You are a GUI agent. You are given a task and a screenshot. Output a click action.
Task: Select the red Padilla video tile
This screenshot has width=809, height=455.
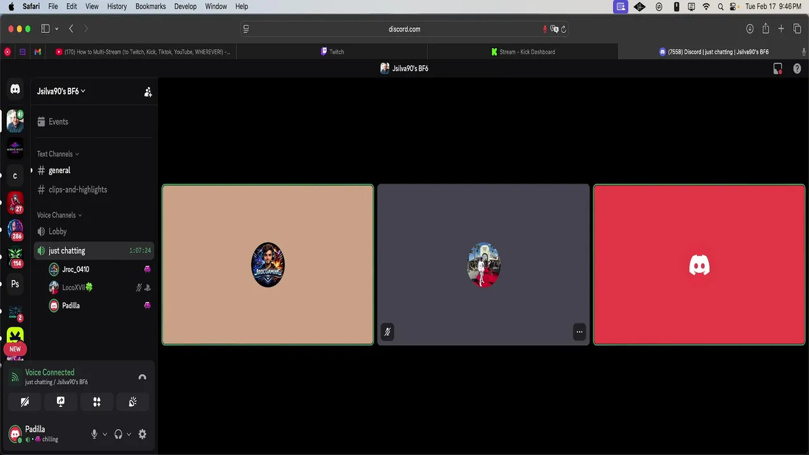click(699, 265)
